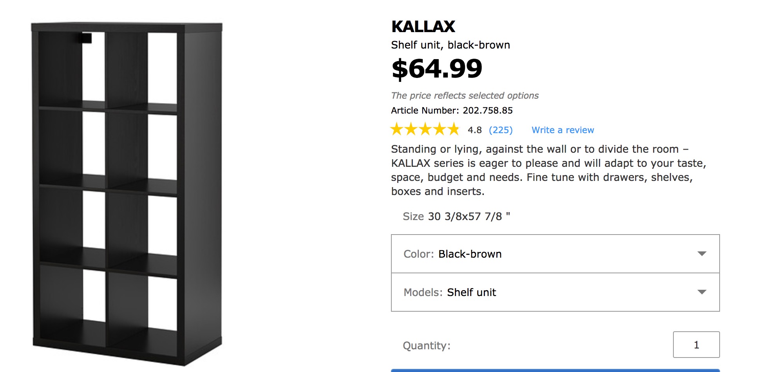Focus the Quantity input box
Viewport: 778px width, 372px height.
[696, 345]
